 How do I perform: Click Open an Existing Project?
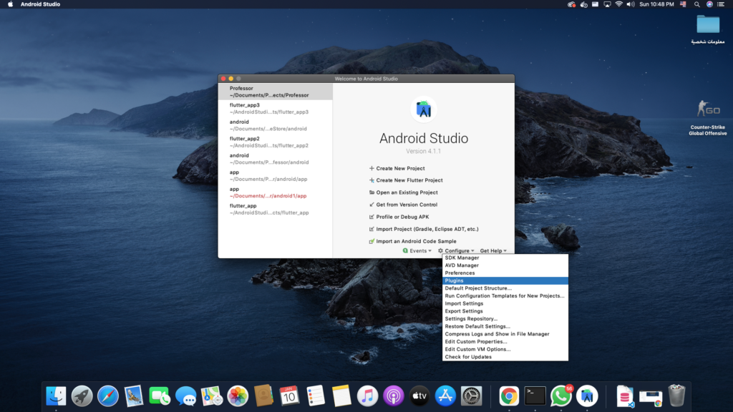404,192
